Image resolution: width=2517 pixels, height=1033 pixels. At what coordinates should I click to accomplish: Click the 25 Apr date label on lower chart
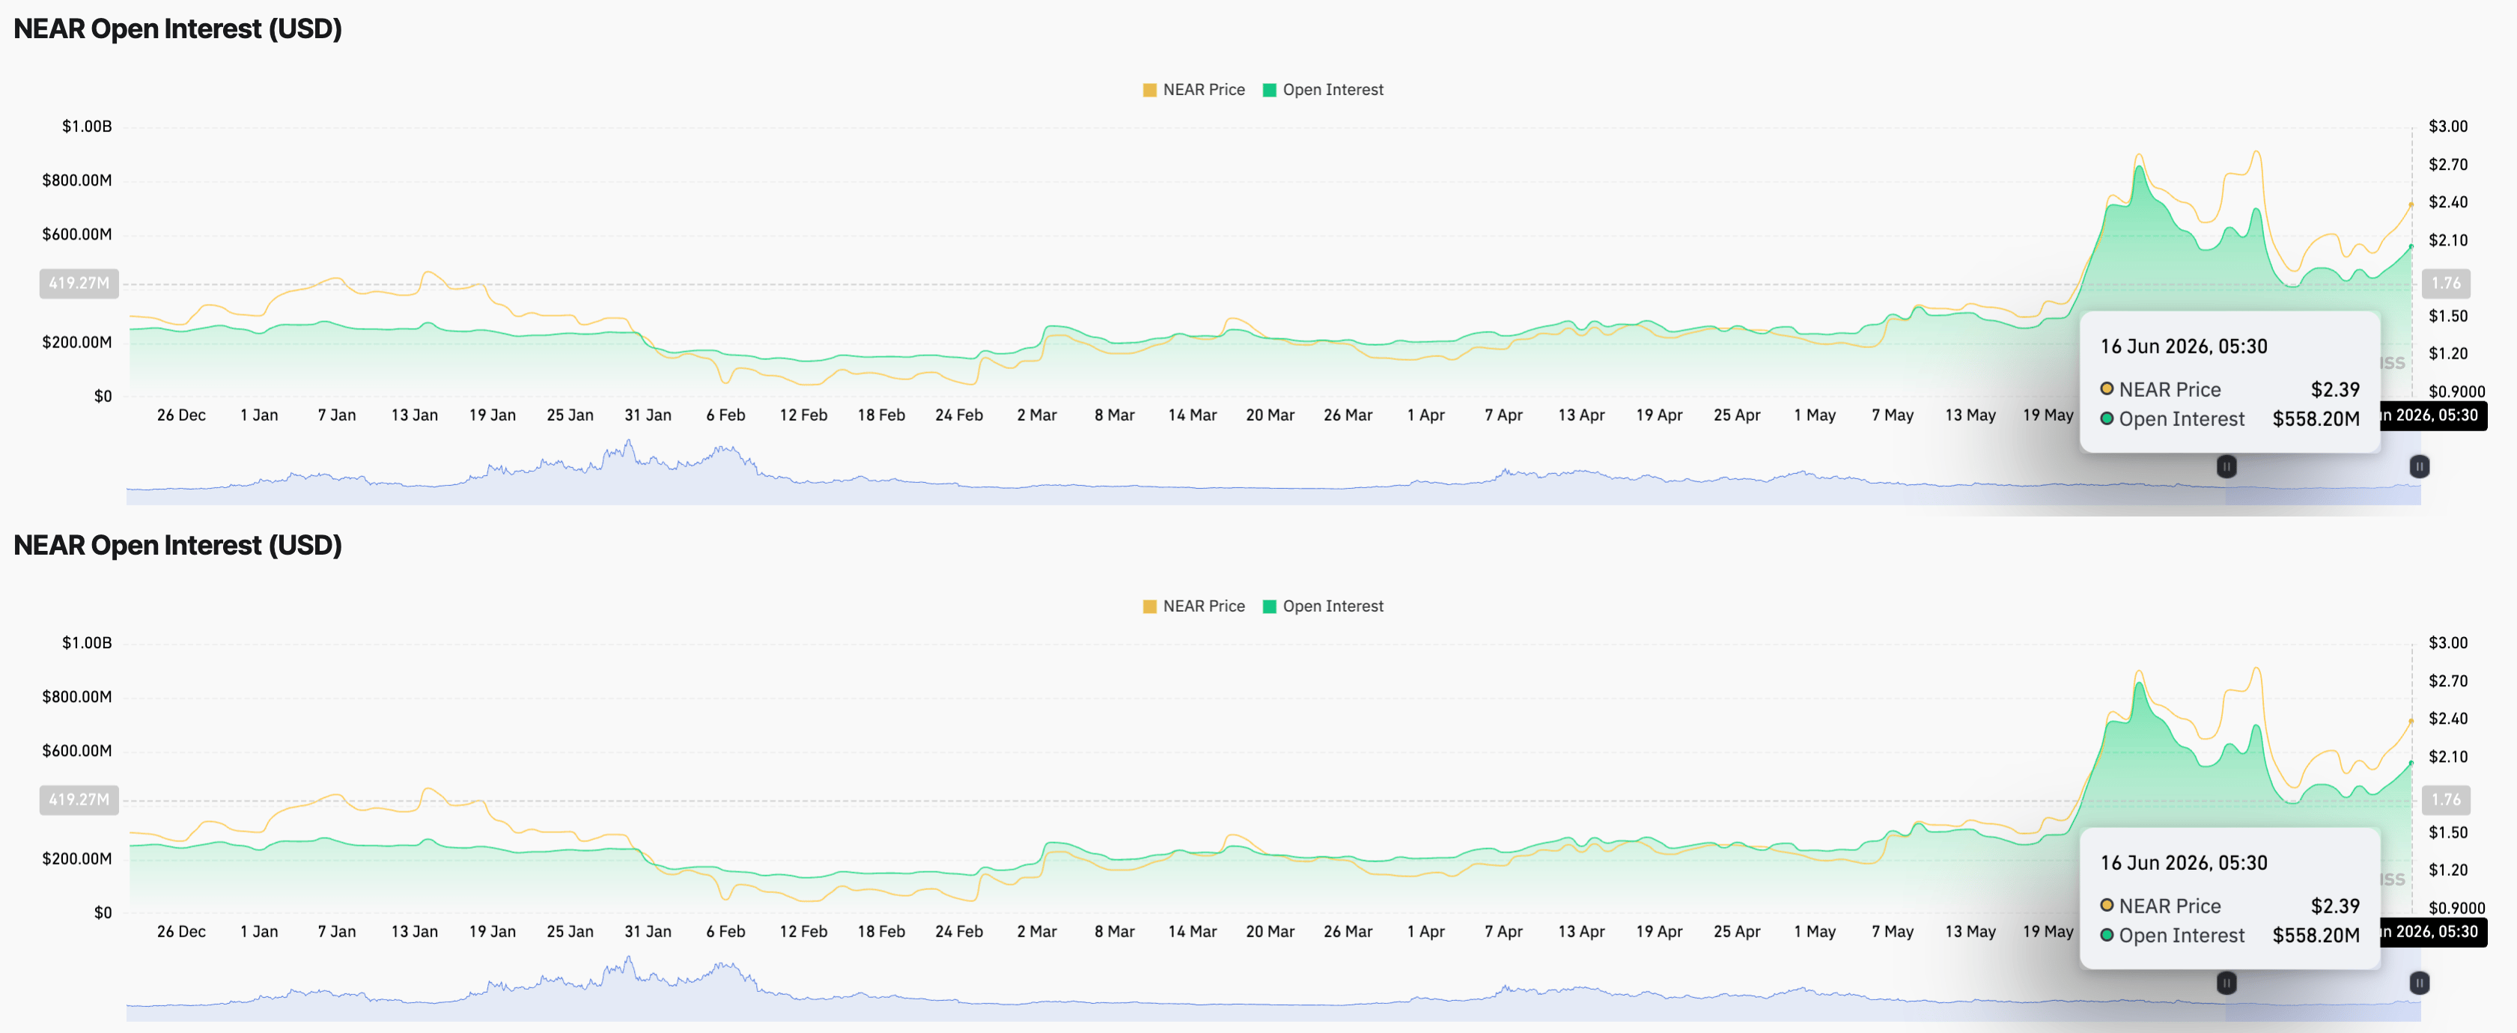pos(1738,931)
